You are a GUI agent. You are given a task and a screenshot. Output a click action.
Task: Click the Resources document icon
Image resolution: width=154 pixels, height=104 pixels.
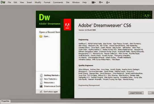pos(41,83)
